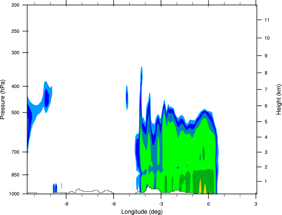Click the small isolated blue blob near 400 hPa
The image size is (282, 215).
point(127,98)
